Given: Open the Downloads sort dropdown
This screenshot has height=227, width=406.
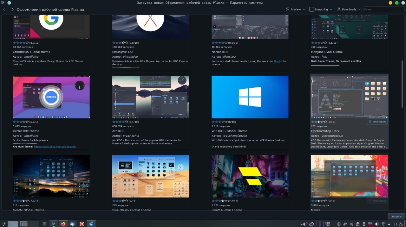Looking at the screenshot, I should tap(349, 9).
